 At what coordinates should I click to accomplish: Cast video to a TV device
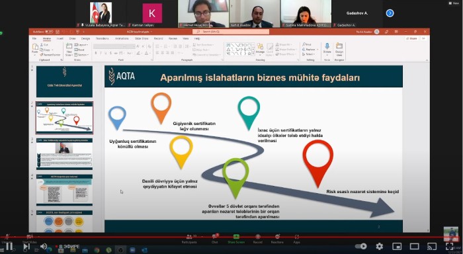click(432, 246)
